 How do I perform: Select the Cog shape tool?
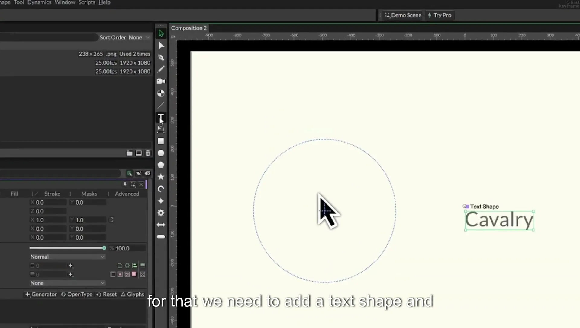(x=161, y=213)
